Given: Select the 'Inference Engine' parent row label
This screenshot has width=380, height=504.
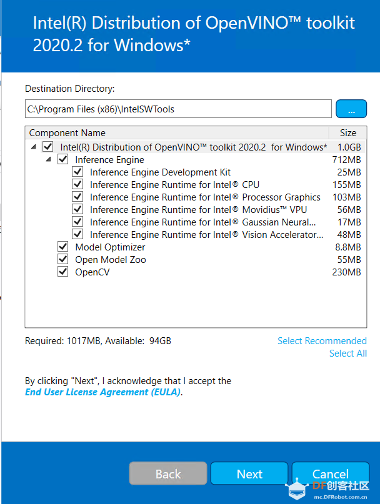Looking at the screenshot, I should pyautogui.click(x=109, y=160).
